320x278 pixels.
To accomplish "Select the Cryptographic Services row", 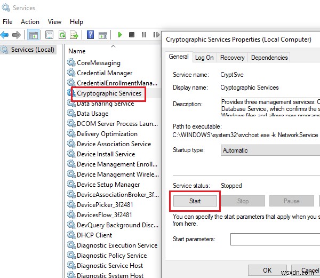I will point(109,93).
